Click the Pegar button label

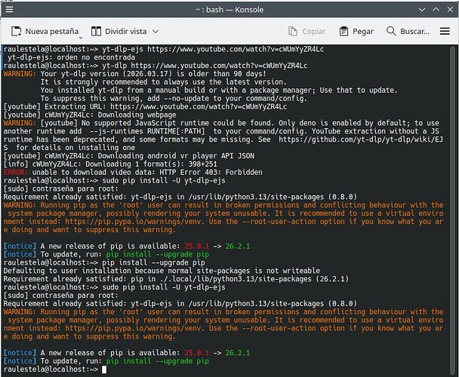point(363,32)
